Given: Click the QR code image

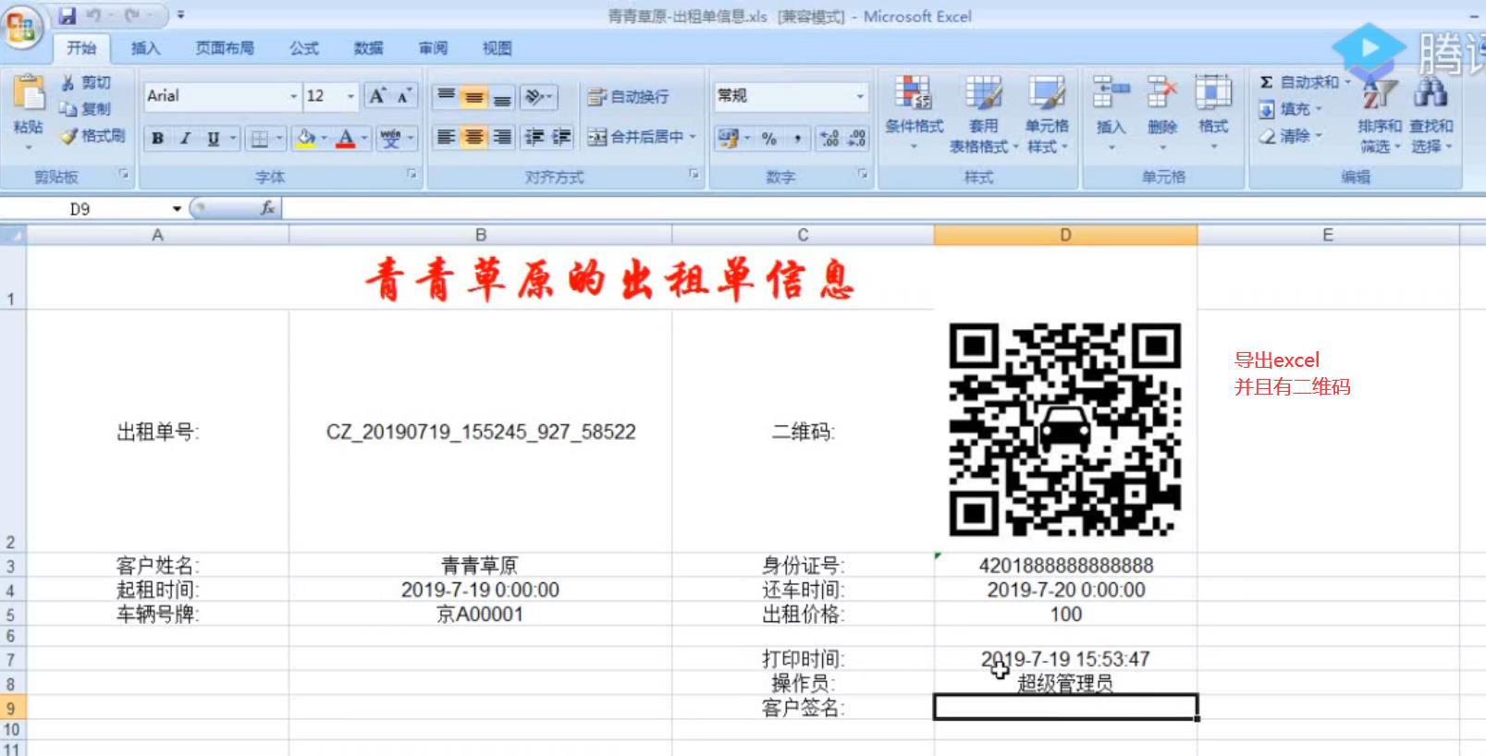Looking at the screenshot, I should [x=1065, y=430].
